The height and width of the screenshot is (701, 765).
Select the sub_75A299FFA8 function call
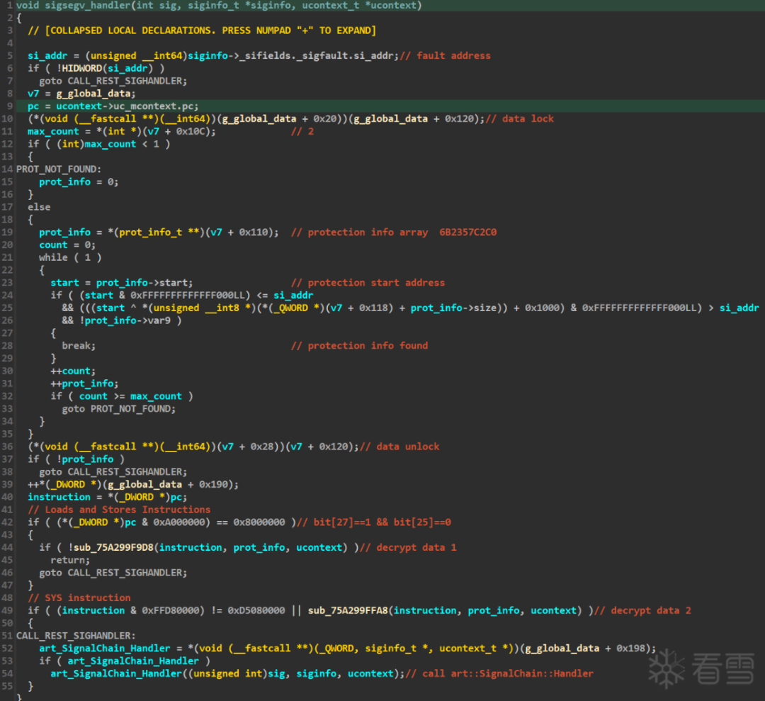tap(348, 610)
